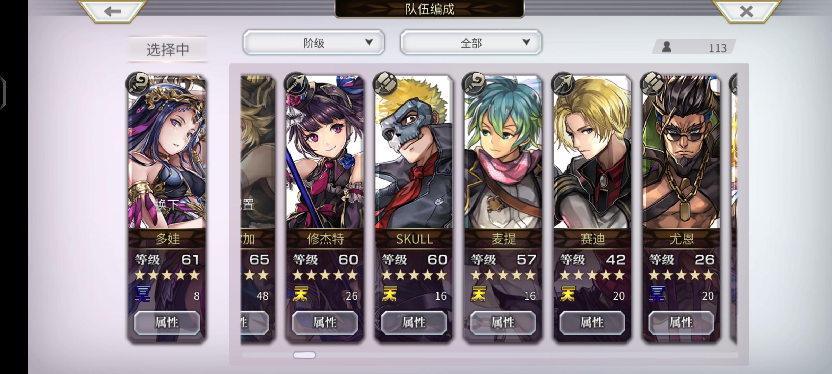Viewport: 832px width, 374px height.
Task: Click the back arrow icon
Action: [x=113, y=11]
